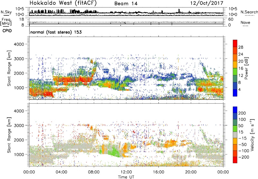Click the velocity panel 'Slant Range [km]' label

click(9, 135)
